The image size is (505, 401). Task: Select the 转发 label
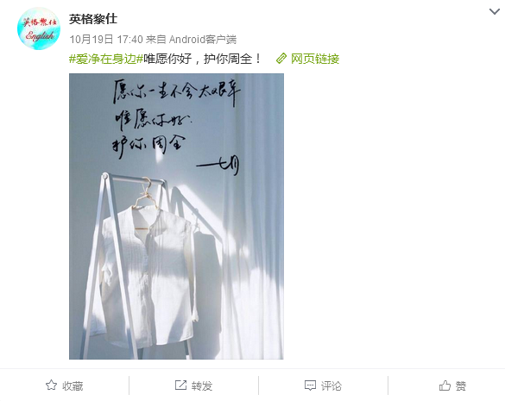coord(202,385)
